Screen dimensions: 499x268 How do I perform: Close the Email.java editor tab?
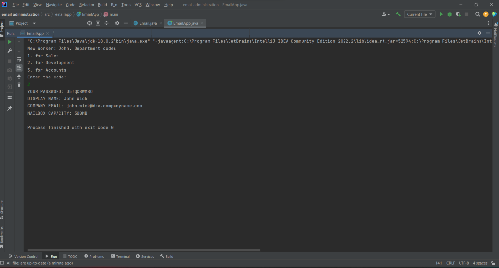click(161, 23)
